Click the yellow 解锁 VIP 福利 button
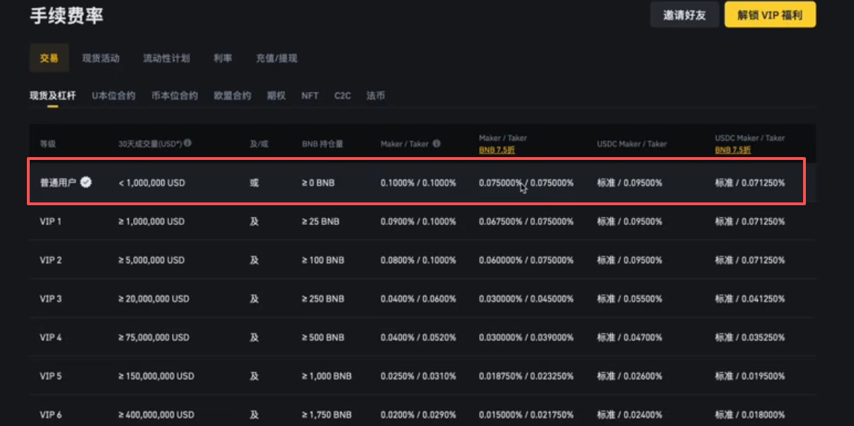Viewport: 854px width, 426px height. (x=770, y=15)
